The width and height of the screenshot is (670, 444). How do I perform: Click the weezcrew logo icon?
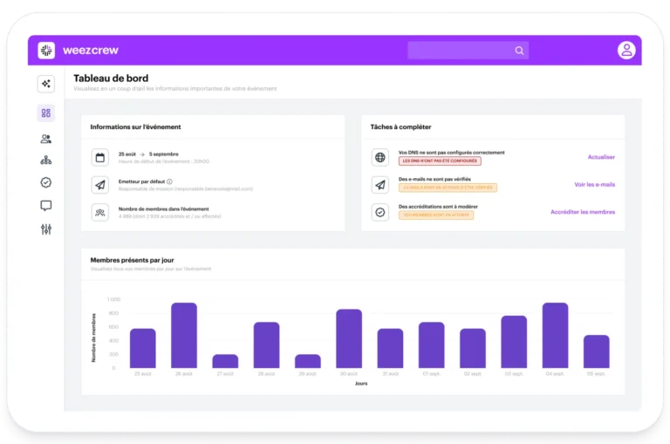pos(46,51)
